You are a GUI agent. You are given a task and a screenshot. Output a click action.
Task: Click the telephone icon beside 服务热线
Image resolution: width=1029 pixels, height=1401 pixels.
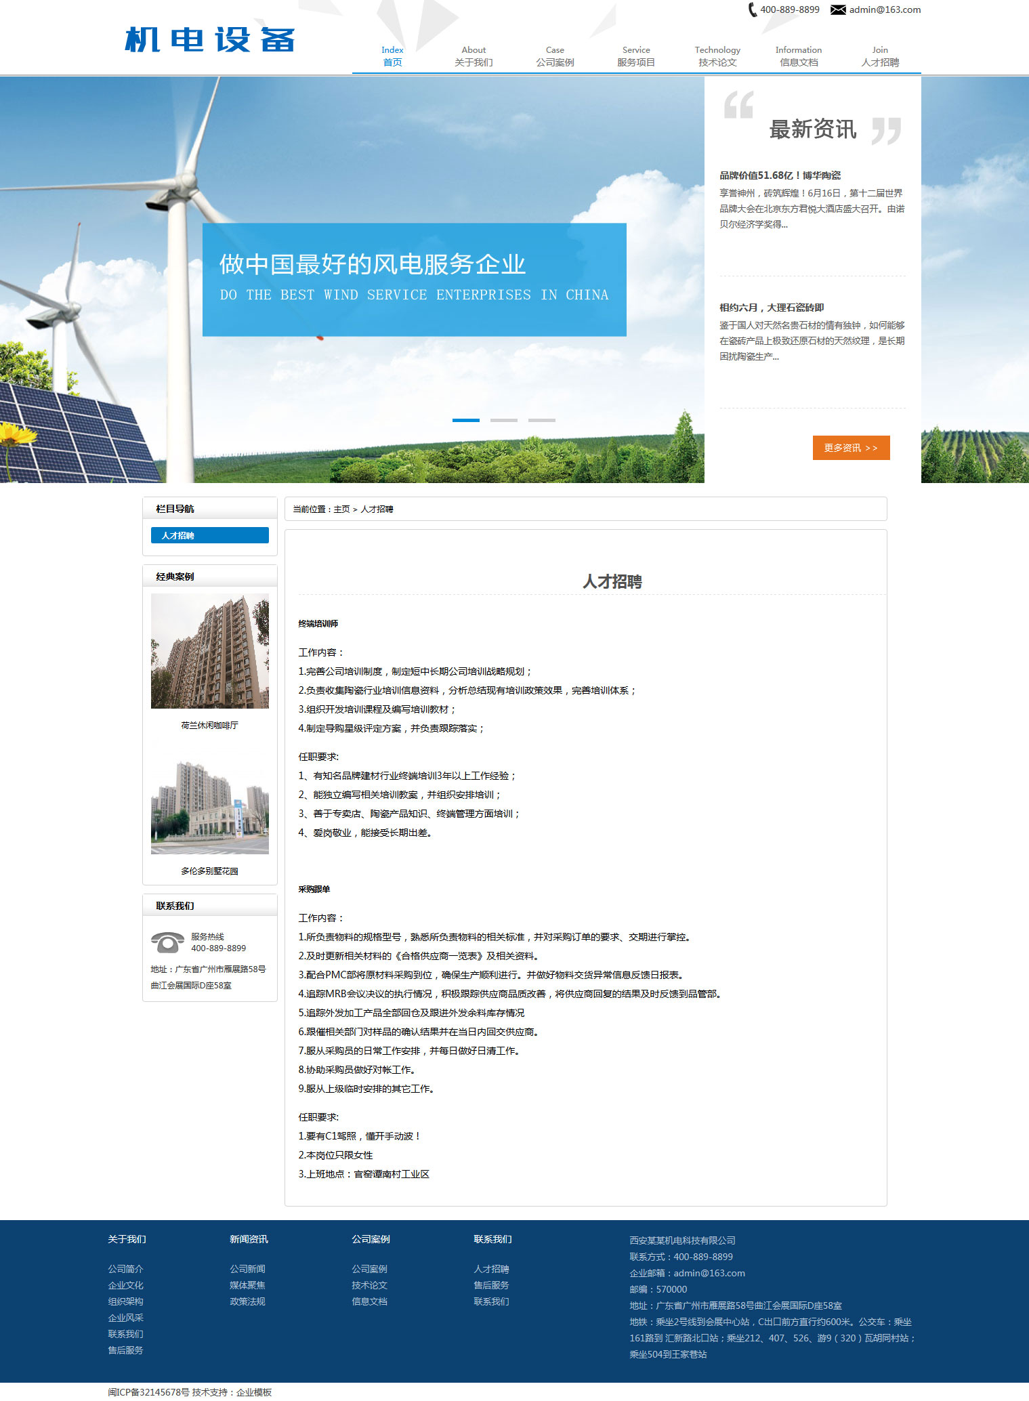(x=167, y=942)
